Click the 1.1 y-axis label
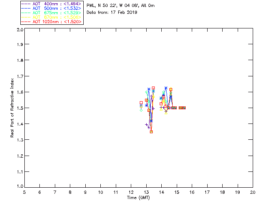260x208 pixels. (x=20, y=172)
